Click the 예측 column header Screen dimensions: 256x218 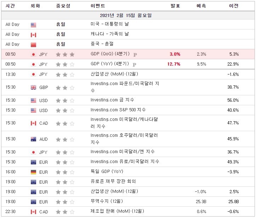[x=201, y=6]
